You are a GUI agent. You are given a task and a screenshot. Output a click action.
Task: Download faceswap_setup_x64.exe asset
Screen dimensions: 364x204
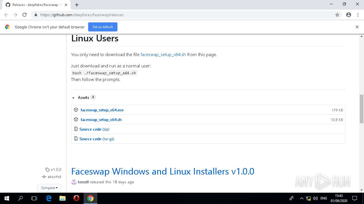pyautogui.click(x=102, y=110)
